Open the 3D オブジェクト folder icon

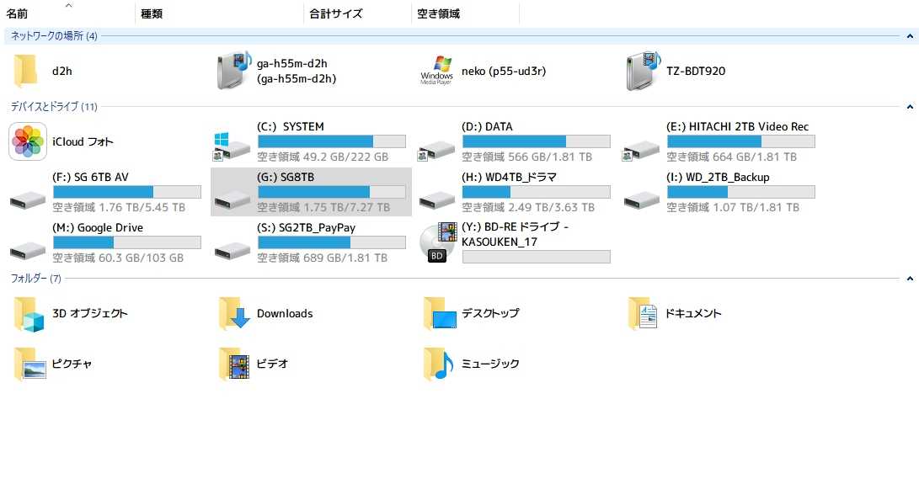[29, 314]
